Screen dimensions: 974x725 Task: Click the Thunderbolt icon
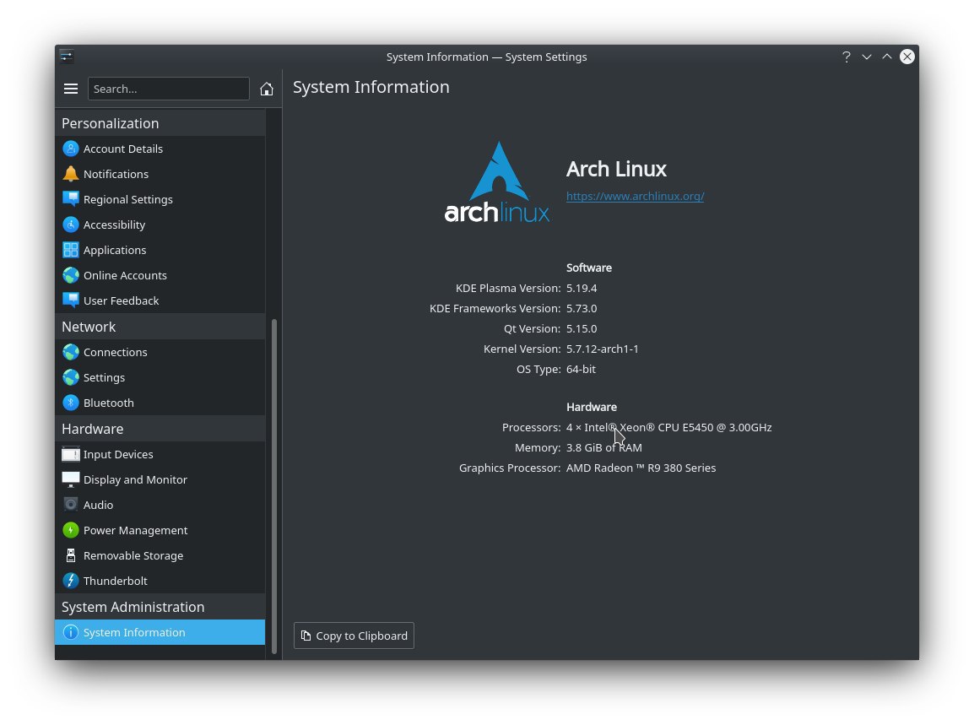coord(71,581)
